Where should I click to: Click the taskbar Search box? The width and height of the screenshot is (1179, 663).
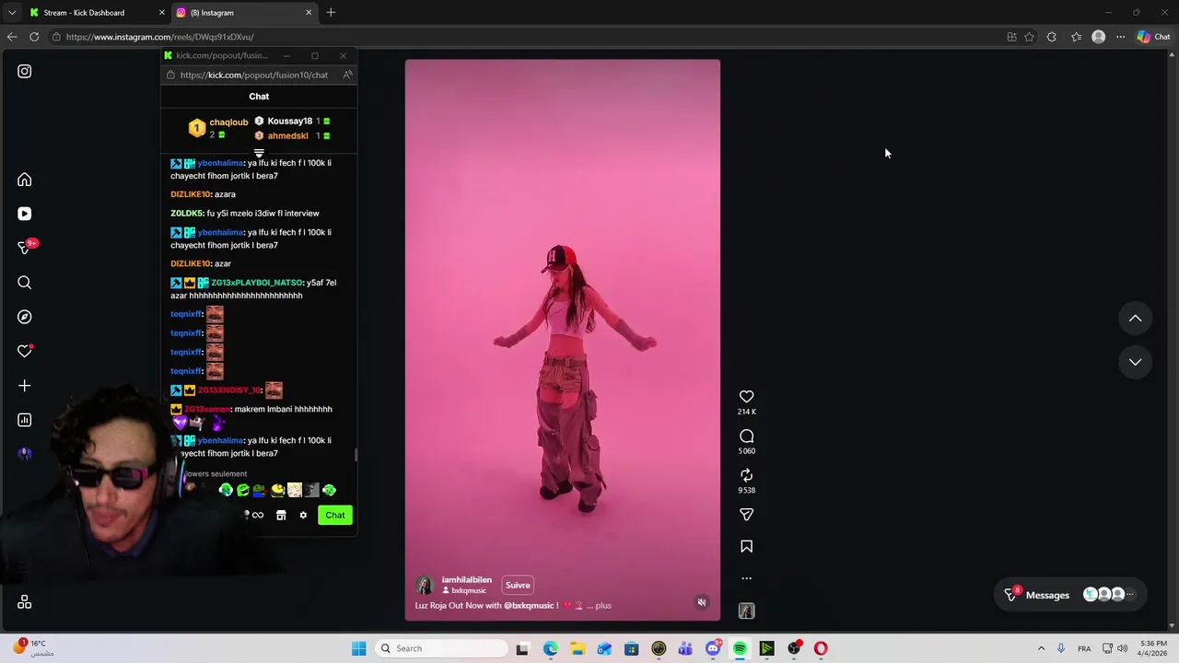pos(443,648)
